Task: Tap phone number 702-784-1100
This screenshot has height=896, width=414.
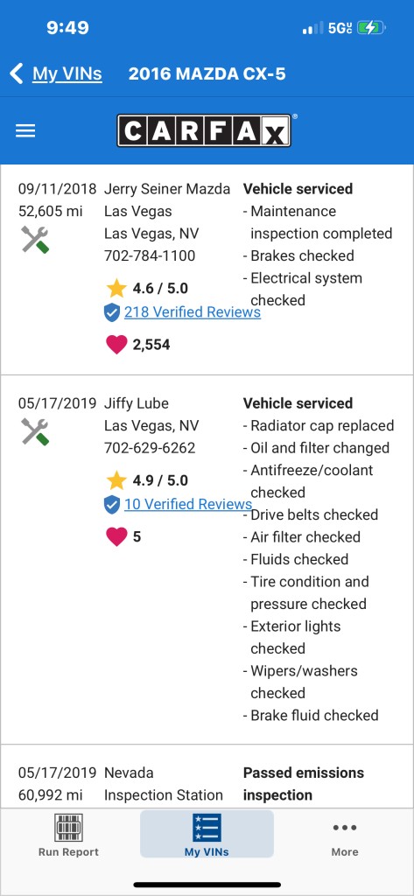Action: click(x=150, y=255)
